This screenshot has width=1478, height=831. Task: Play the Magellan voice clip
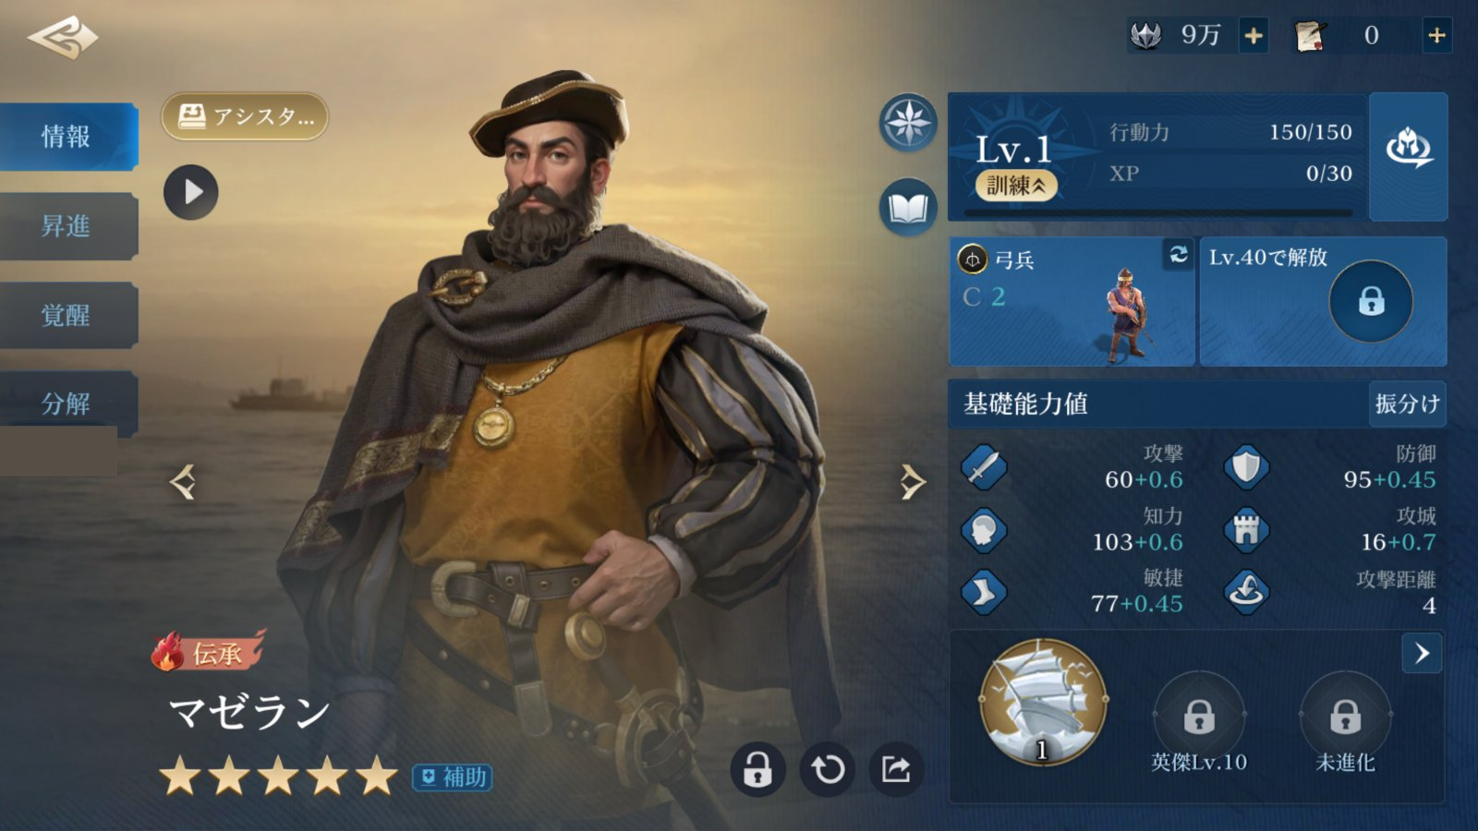(x=191, y=192)
